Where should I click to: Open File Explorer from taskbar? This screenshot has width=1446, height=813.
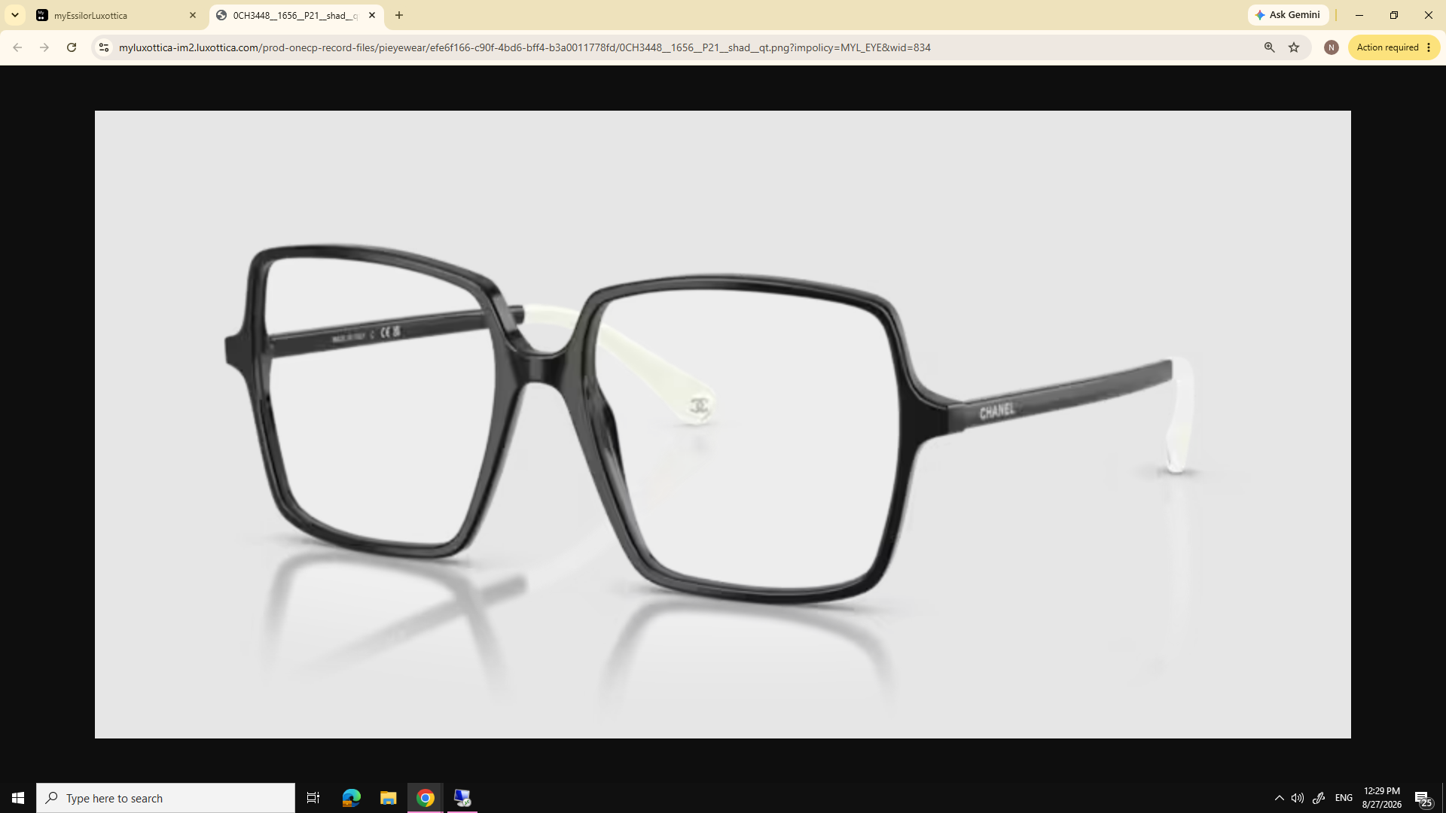(389, 798)
